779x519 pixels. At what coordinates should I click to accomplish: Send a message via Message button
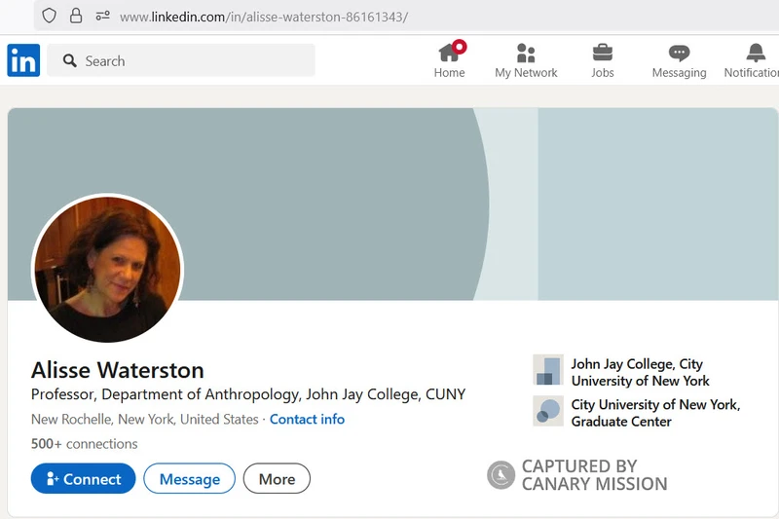[189, 479]
